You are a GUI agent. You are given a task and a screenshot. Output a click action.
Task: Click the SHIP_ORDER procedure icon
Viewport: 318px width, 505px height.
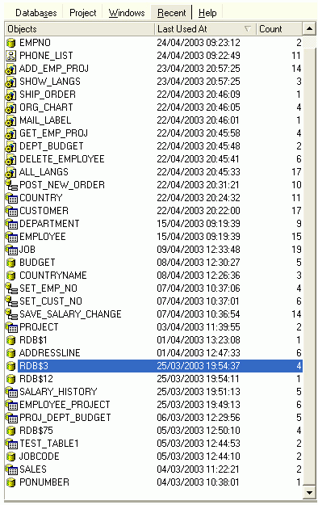click(11, 95)
